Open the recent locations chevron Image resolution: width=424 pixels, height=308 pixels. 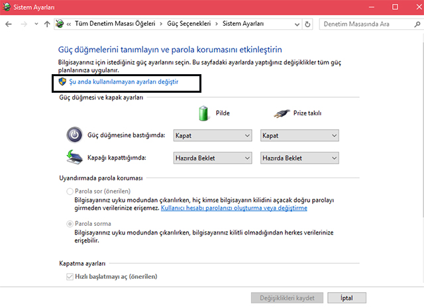pyautogui.click(x=36, y=24)
